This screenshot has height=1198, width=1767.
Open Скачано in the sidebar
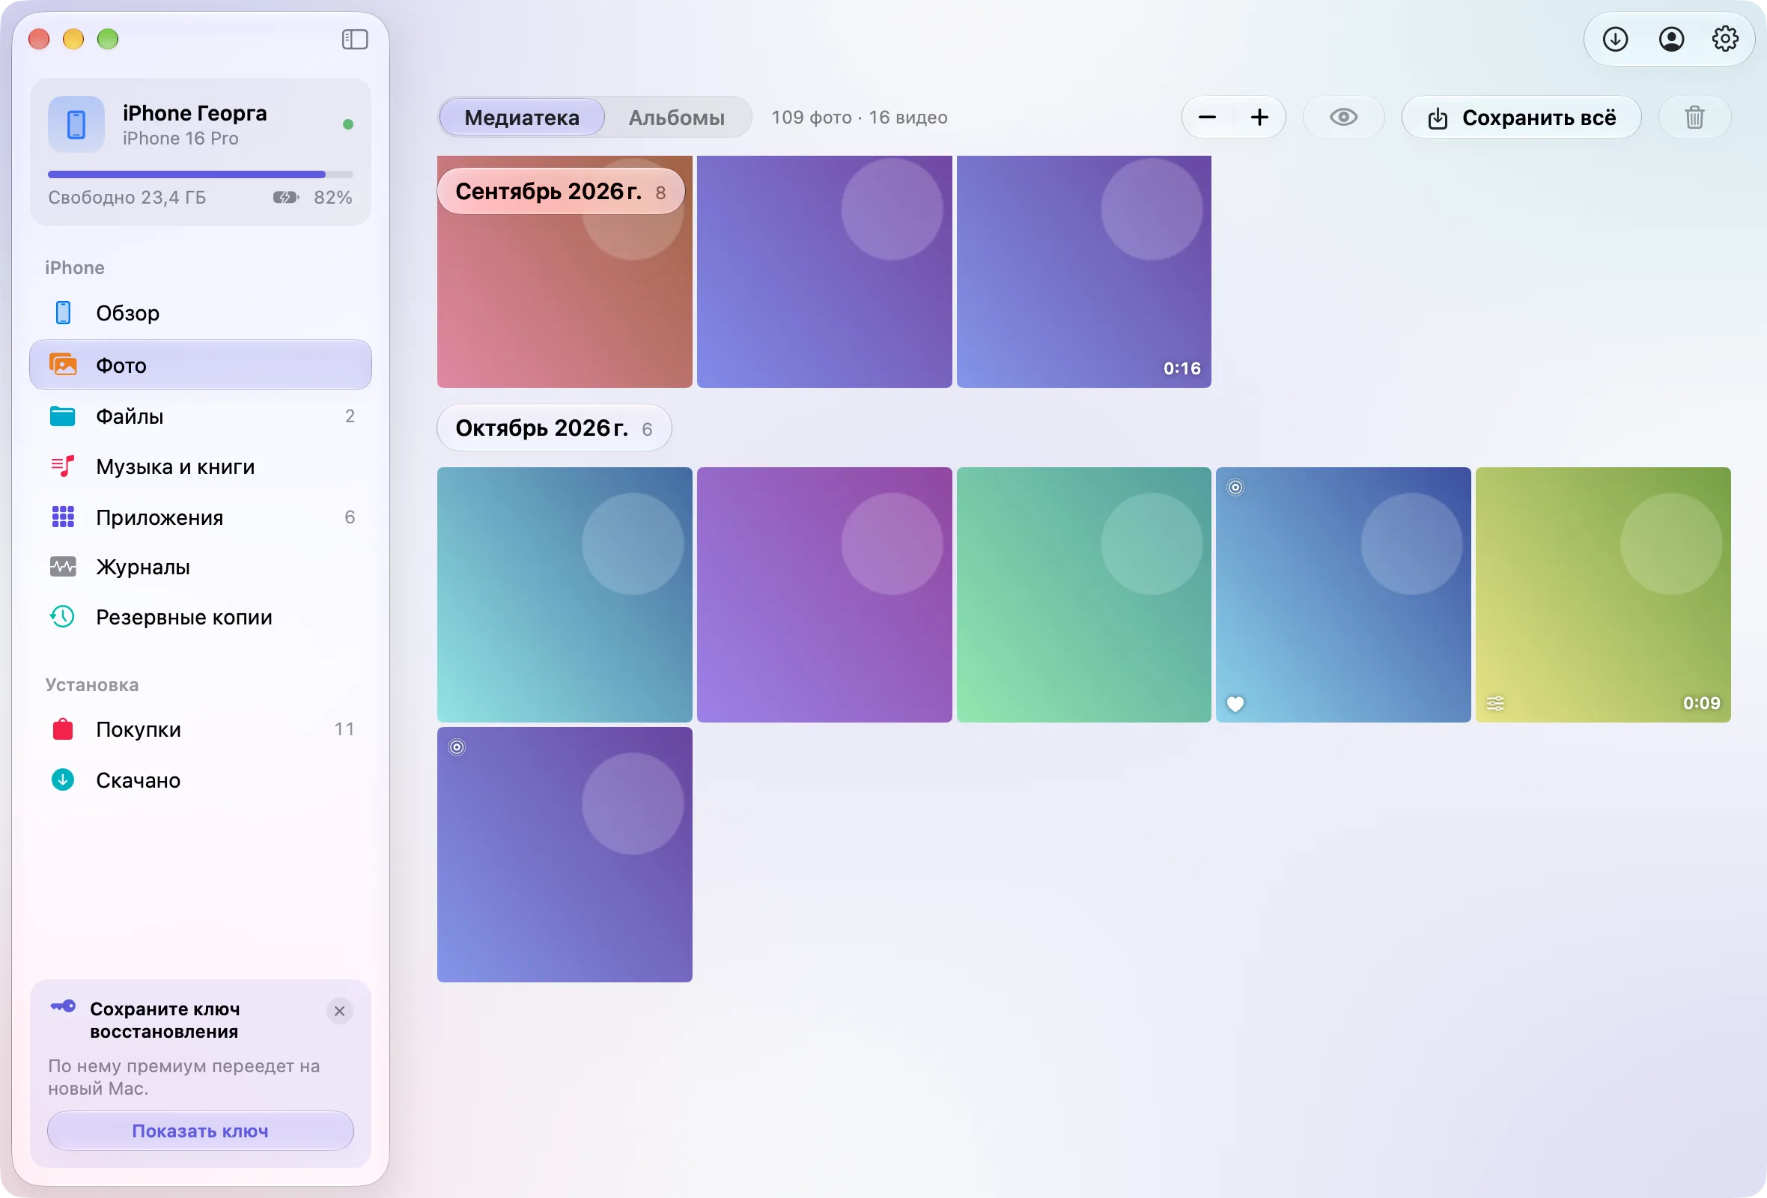click(x=201, y=781)
